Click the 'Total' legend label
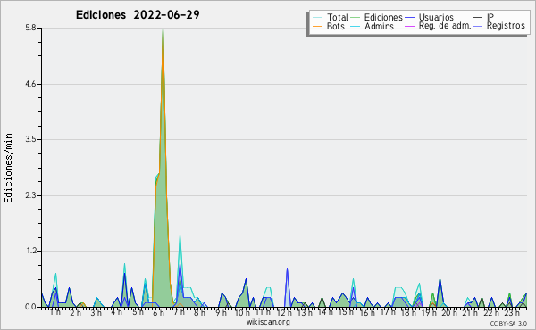536x330 pixels. (x=337, y=17)
